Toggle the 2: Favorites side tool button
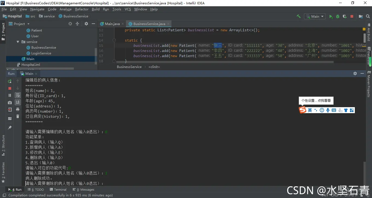The width and height of the screenshot is (372, 198). (3, 173)
